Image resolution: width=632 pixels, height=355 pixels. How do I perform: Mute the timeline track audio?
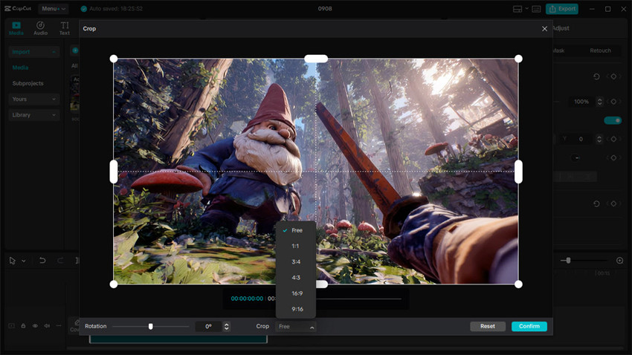pos(47,325)
